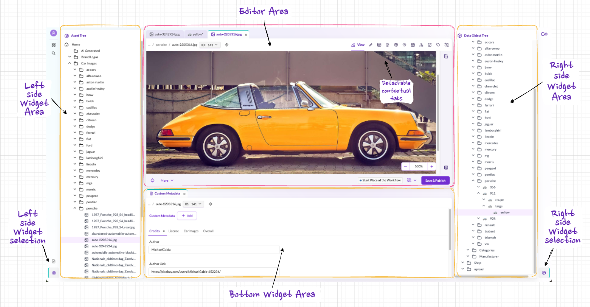Select the document widget icon in left sidebar
Screen dimensions: 590x307
pos(53,261)
